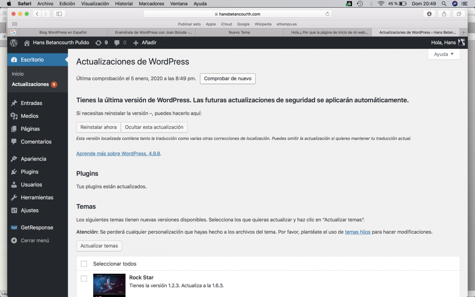Toggle Safari sidebar button
Viewport: 475px width, 297px height.
coord(59,14)
